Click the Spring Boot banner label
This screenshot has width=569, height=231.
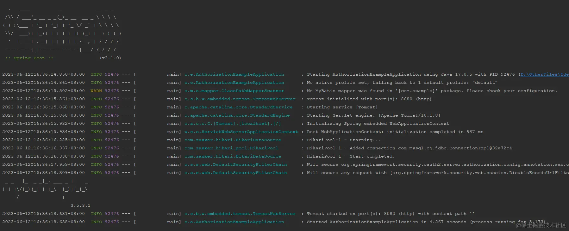pos(29,58)
